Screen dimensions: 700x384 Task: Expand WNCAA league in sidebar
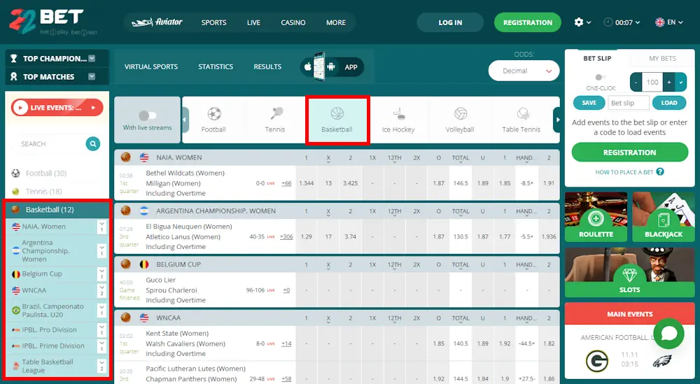pyautogui.click(x=101, y=290)
